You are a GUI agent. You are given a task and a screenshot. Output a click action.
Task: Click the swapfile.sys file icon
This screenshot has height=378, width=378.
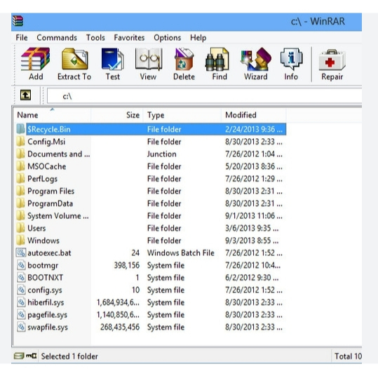coord(21,327)
